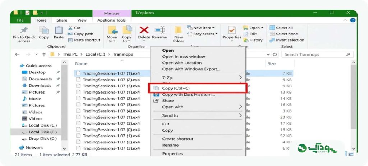Create a New folder from ribbon
The height and width of the screenshot is (166, 368).
coord(179,34)
